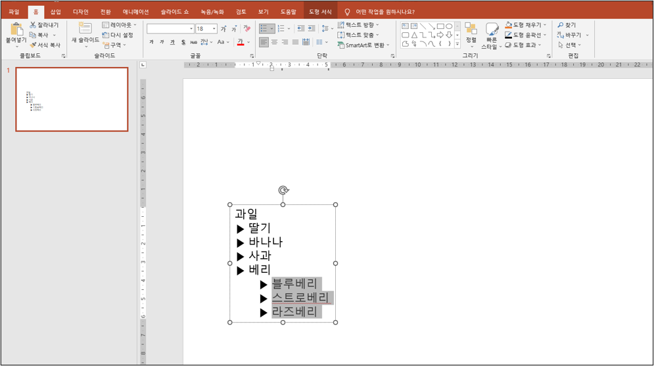Viewport: 654px width, 366px height.
Task: Toggle bold formatting
Action: (151, 42)
